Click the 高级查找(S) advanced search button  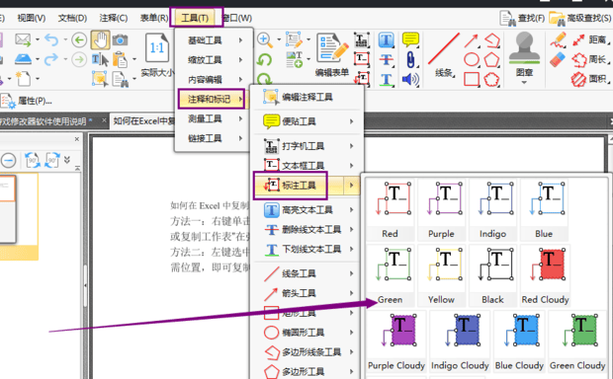[x=580, y=18]
